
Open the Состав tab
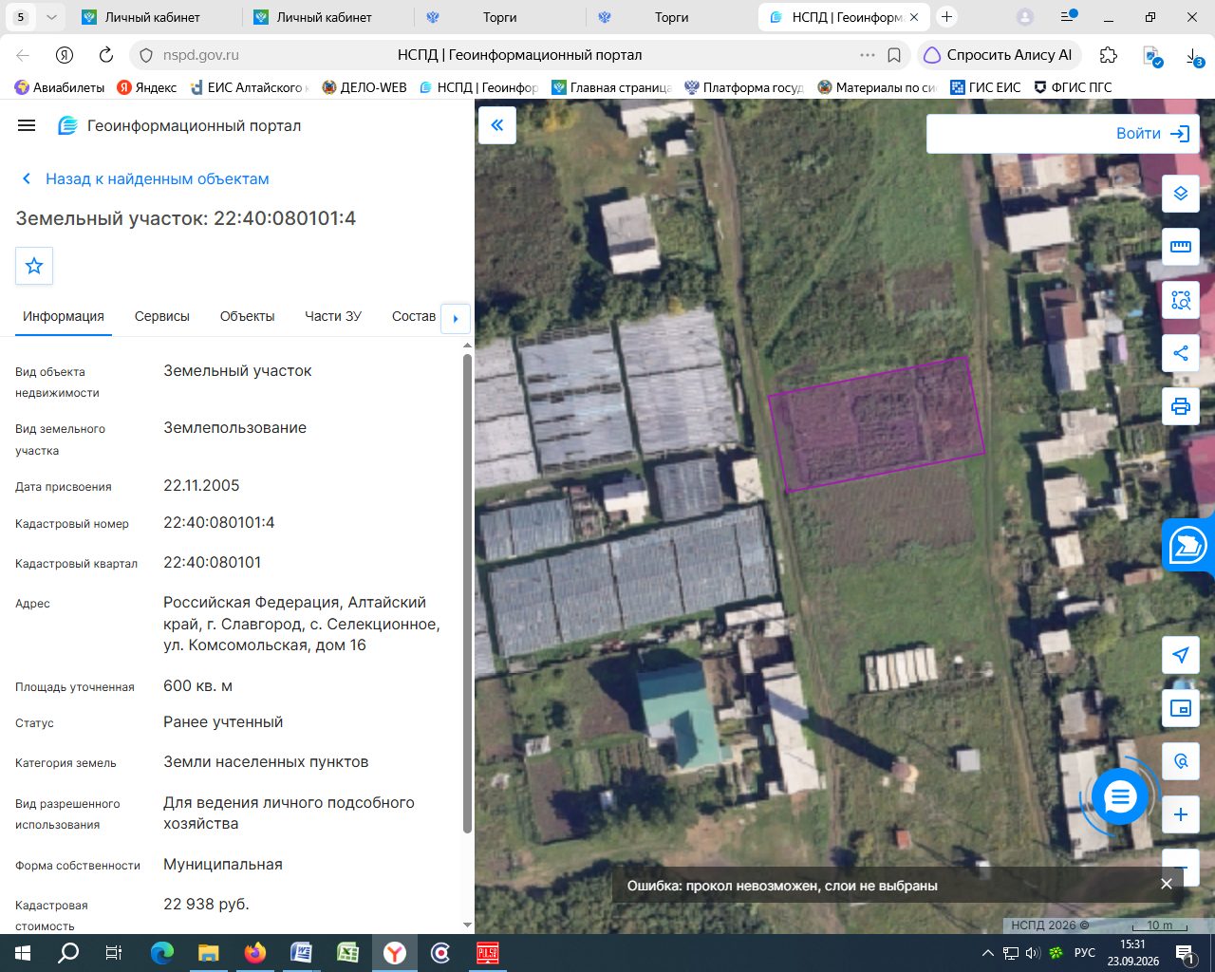tap(414, 316)
